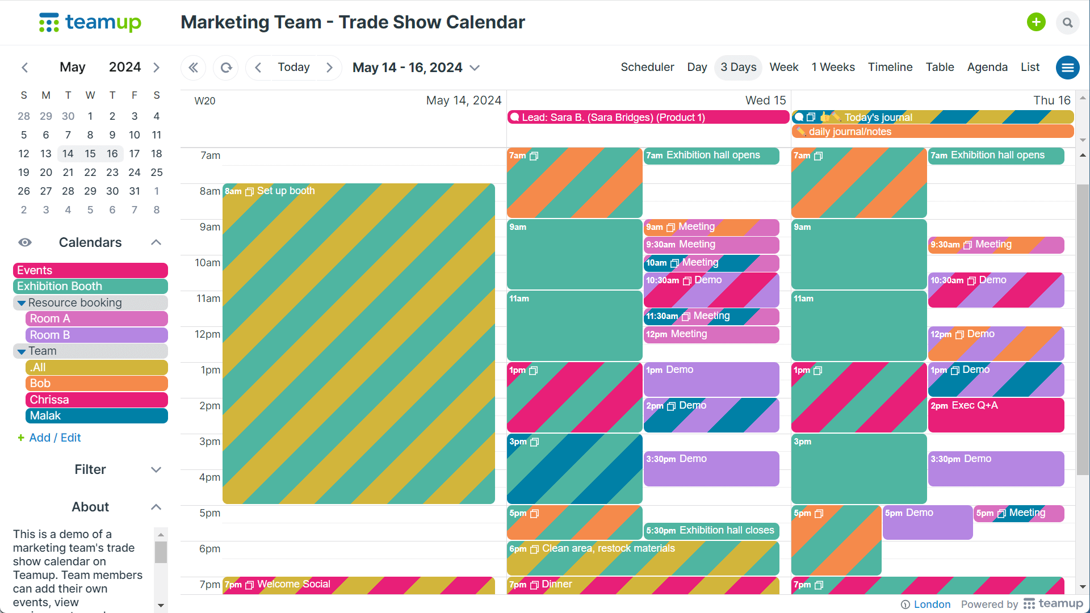Click the pink Events calendar color bar
The height and width of the screenshot is (613, 1090).
[x=90, y=270]
